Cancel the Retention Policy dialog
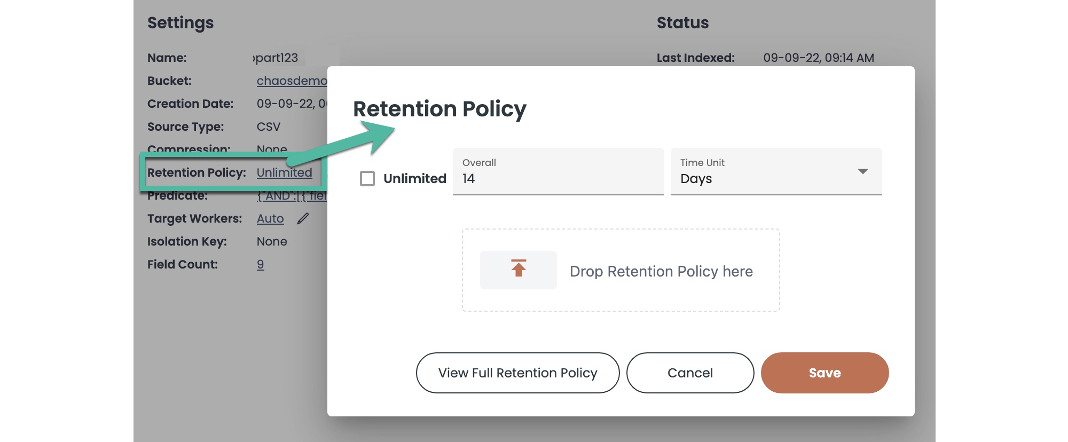This screenshot has width=1068, height=442. [x=690, y=373]
